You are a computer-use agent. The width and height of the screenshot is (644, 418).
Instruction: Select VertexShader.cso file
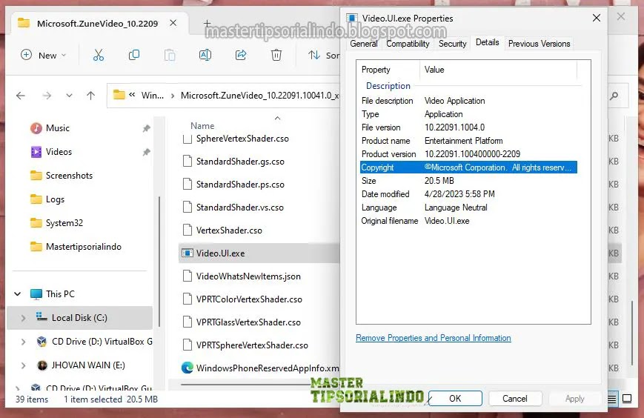(229, 230)
